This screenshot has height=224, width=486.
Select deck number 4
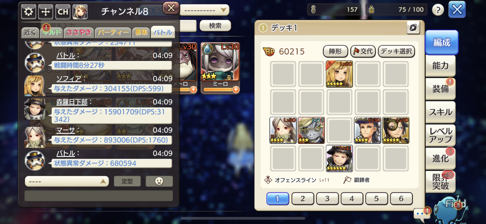(352, 199)
